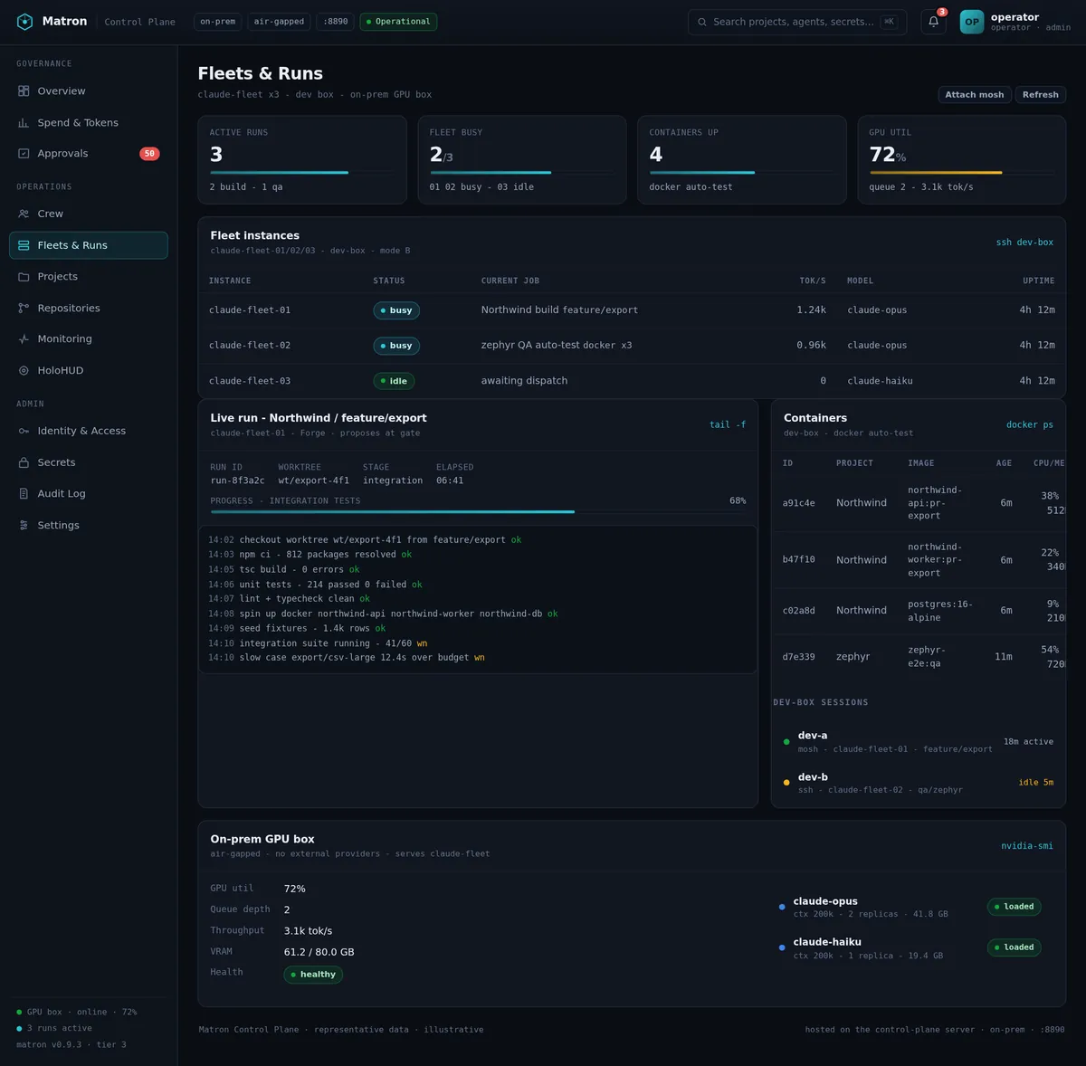This screenshot has height=1066, width=1086.
Task: Click the HoloHUD target icon
Action: pos(24,371)
